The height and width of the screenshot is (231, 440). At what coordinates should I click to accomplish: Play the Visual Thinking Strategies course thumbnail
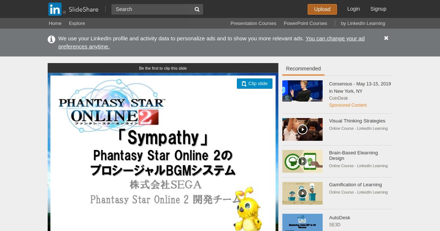point(302,129)
